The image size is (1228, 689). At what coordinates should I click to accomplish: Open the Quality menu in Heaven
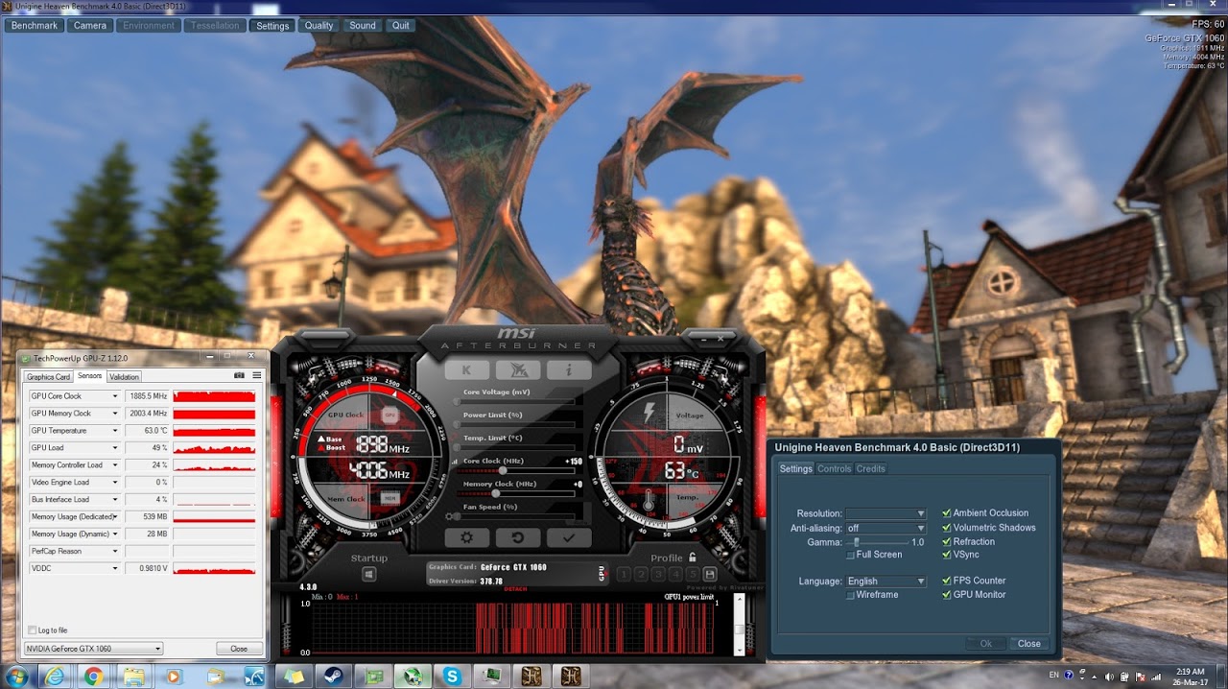click(319, 26)
